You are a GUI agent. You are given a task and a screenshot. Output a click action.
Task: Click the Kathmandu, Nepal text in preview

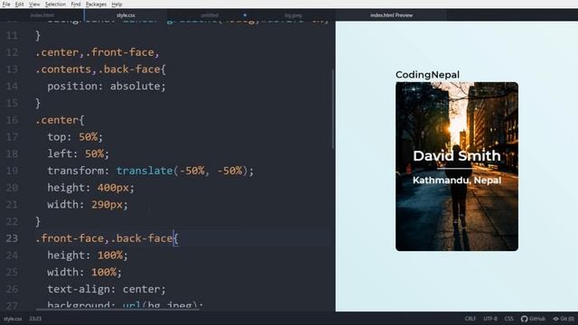coord(457,181)
